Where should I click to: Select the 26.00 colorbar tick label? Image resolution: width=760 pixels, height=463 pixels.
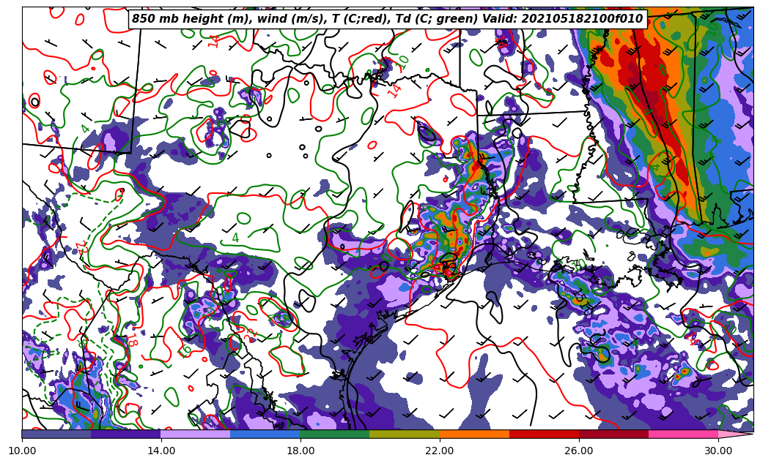[x=579, y=451]
